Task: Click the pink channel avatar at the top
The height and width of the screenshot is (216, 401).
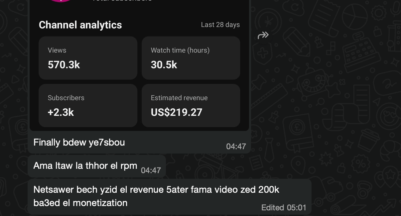Action: point(61,1)
